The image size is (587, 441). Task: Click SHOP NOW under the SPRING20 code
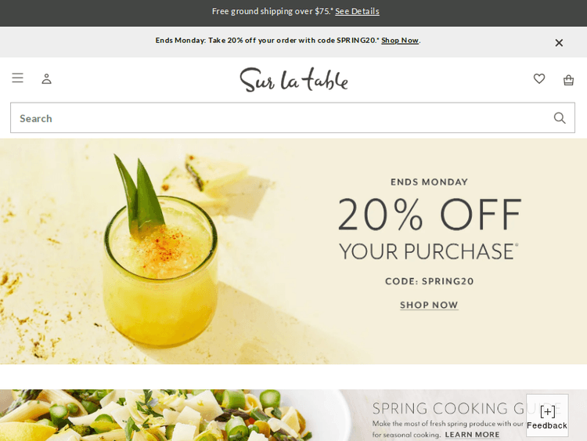pos(429,305)
